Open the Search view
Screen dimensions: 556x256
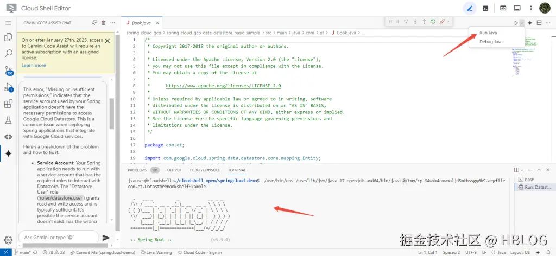(8, 54)
